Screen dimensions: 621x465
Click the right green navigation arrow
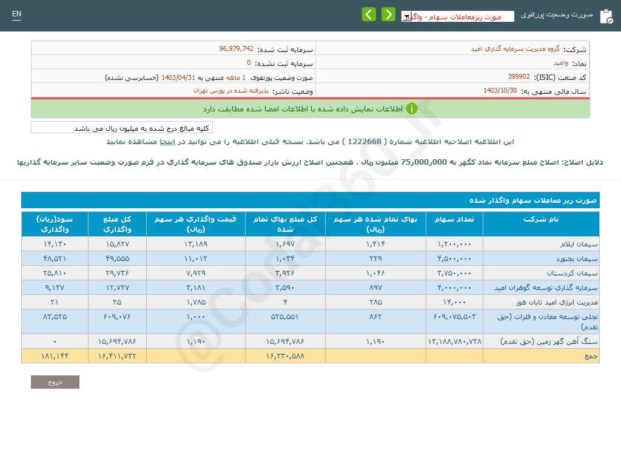(388, 14)
